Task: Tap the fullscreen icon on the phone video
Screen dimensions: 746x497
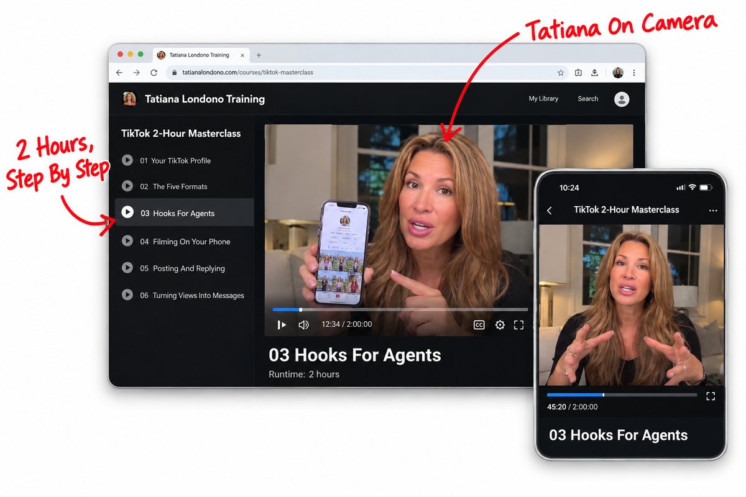Action: tap(711, 396)
